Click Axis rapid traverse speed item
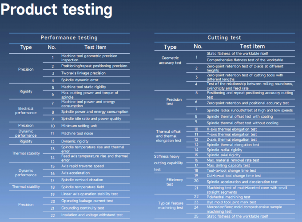 click(83, 166)
